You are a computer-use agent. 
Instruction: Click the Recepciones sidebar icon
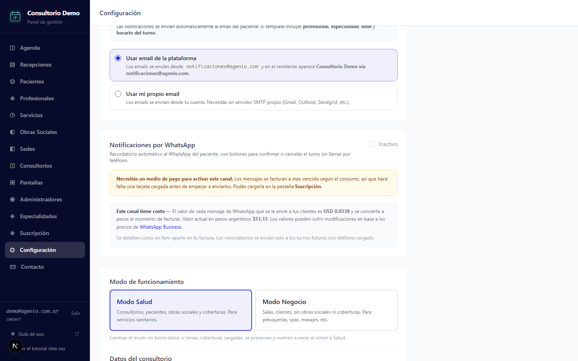[x=12, y=65]
